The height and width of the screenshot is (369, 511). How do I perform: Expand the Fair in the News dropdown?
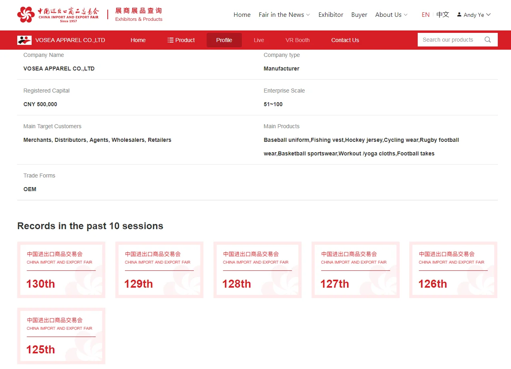284,15
